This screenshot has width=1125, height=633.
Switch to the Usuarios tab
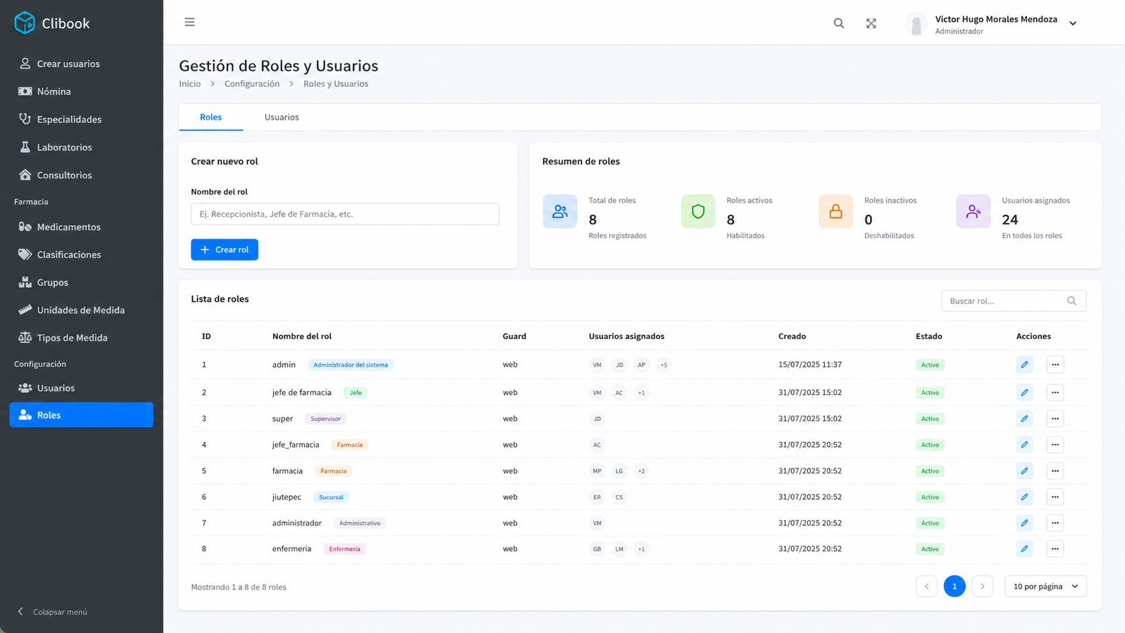tap(281, 117)
